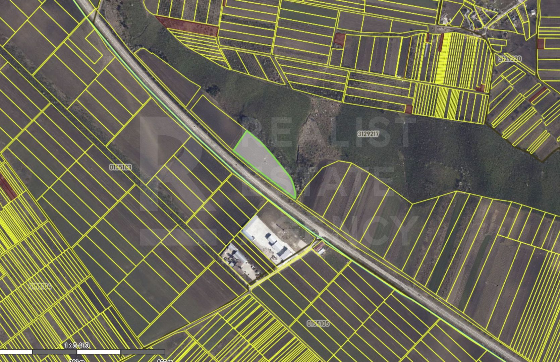Click cadastral zone label 0155104
Image resolution: width=560 pixels, height=362 pixels.
coord(40,286)
